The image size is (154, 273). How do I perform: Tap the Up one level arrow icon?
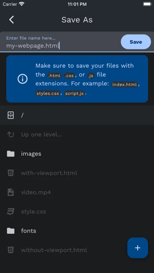pos(10,135)
